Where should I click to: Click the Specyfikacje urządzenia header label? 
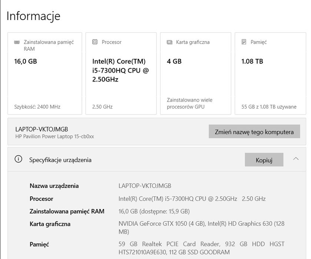point(60,160)
